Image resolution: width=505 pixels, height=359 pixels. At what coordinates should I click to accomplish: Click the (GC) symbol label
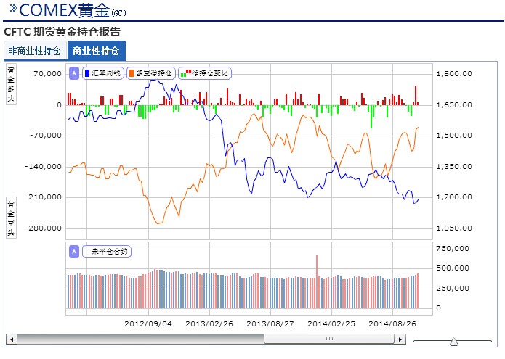pos(118,13)
